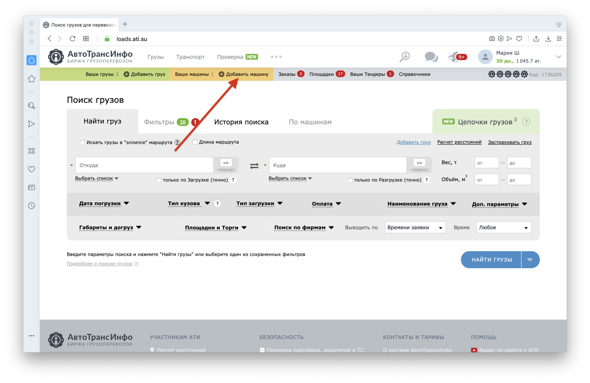Open the 'Времени заявки' sort dropdown

click(415, 227)
